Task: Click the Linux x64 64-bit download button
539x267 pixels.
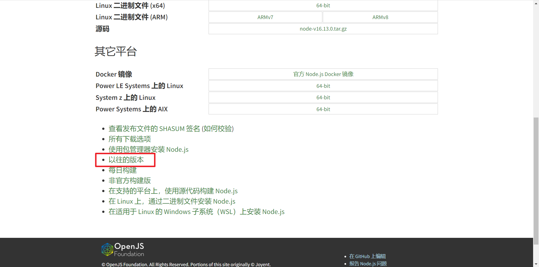Action: 323,6
